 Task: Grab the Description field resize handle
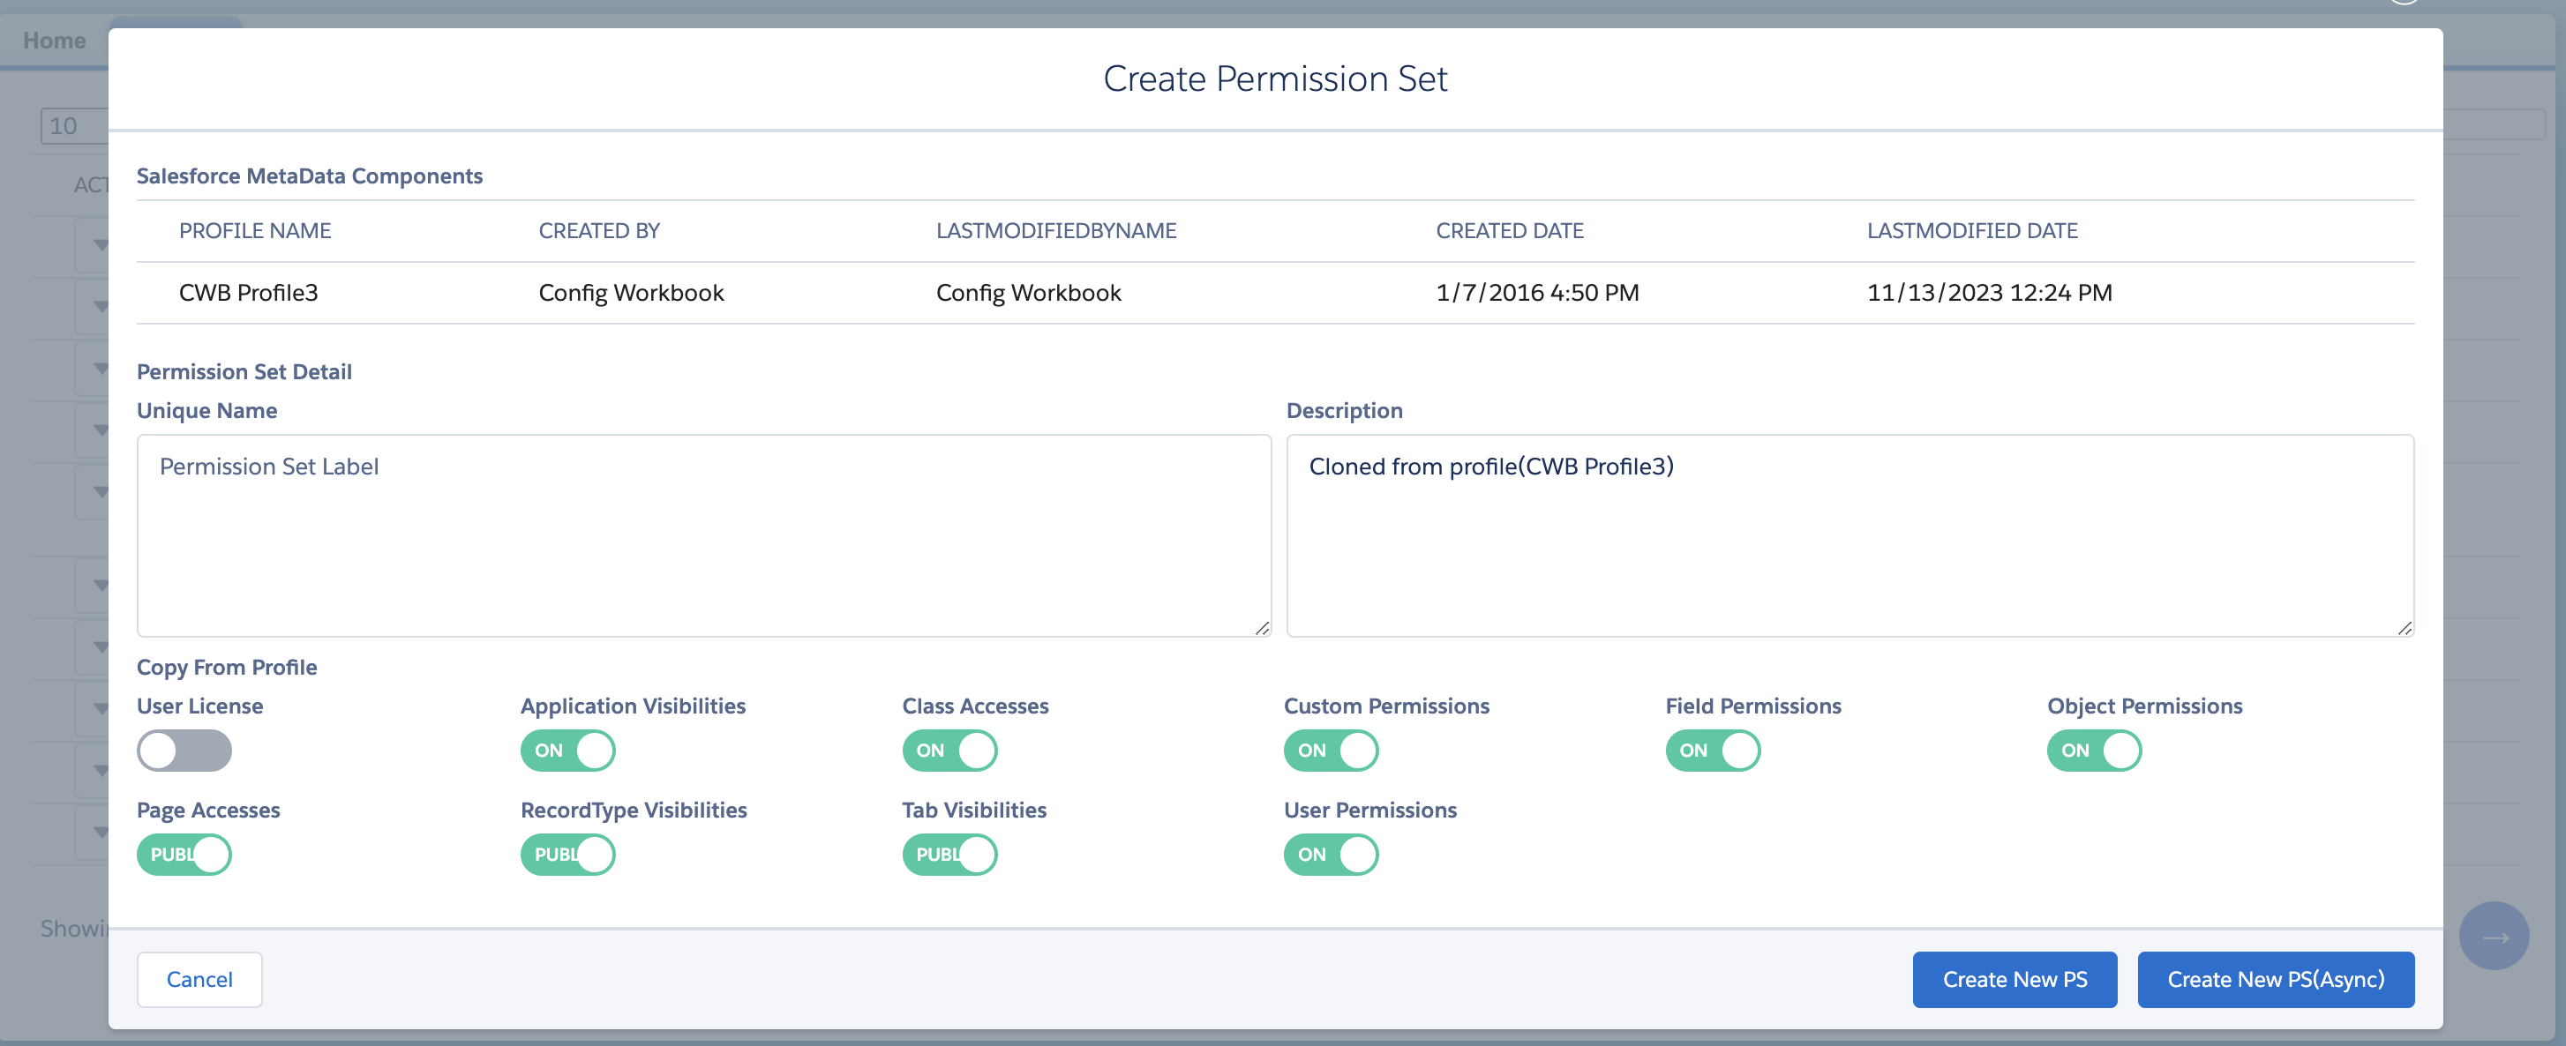[2405, 628]
